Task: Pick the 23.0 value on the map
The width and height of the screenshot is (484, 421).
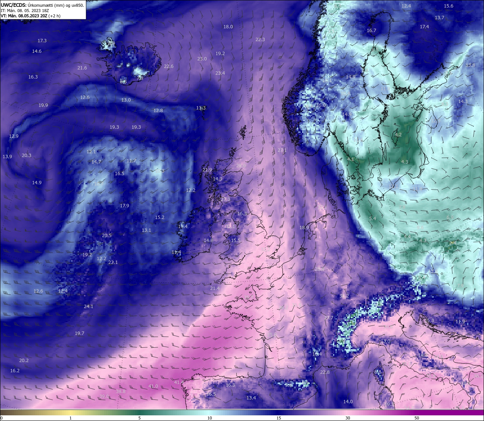Action: click(202, 59)
